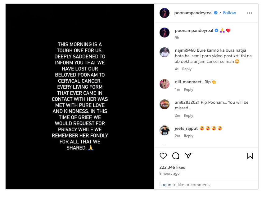
Task: Save post with bookmark icon
Action: click(250, 155)
